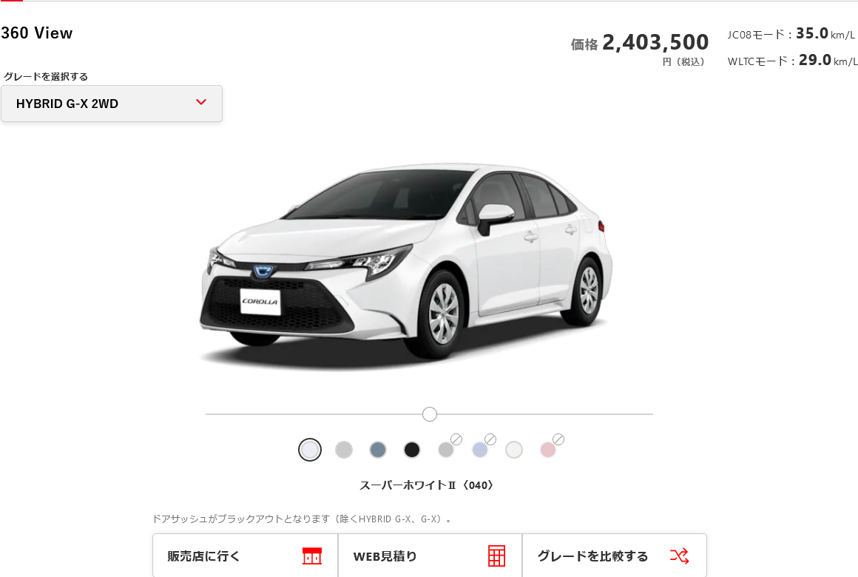Click unavailable mark on light blue swatch
Image resolution: width=858 pixels, height=577 pixels.
(490, 439)
